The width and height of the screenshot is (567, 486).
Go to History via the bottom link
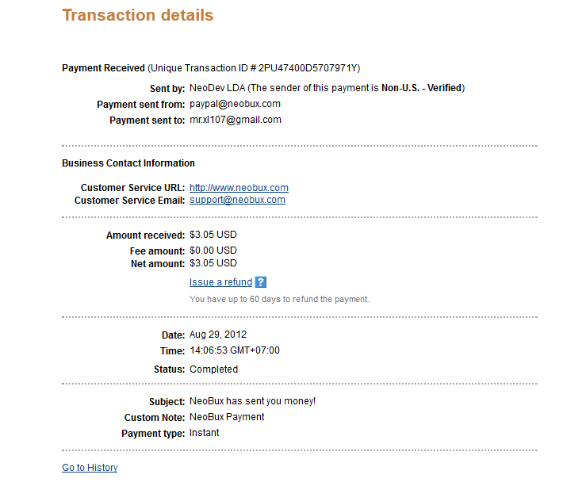point(90,468)
